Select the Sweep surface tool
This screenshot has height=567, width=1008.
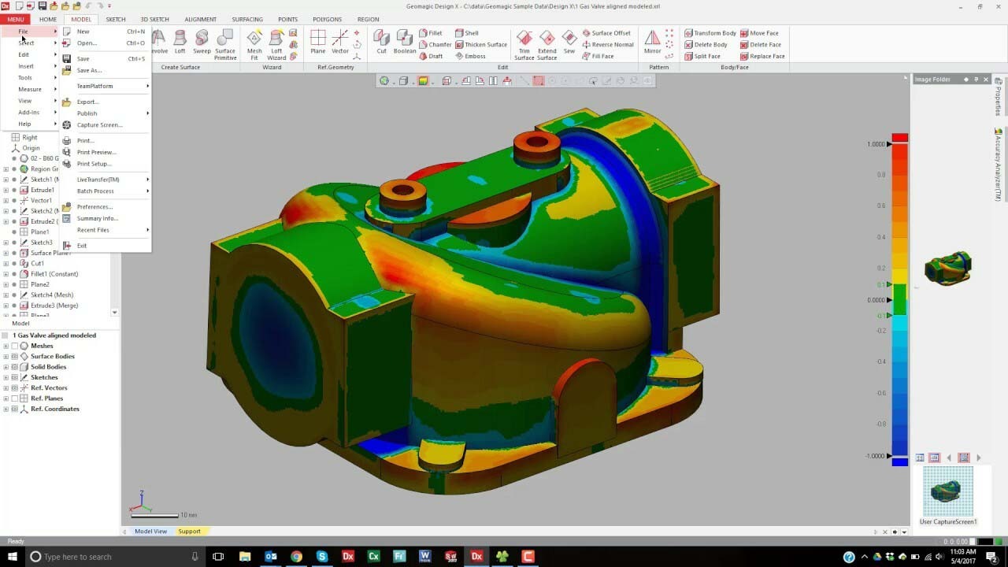click(x=202, y=43)
